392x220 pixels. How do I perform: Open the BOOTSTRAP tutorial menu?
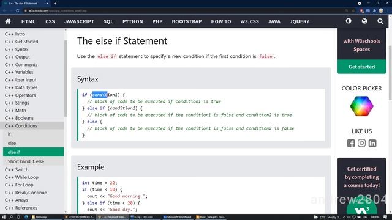187,21
